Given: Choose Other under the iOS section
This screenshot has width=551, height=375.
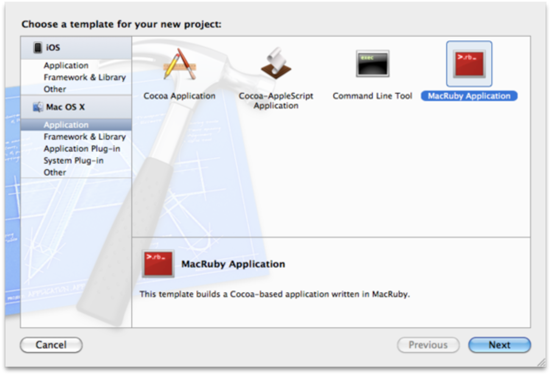Looking at the screenshot, I should [55, 89].
